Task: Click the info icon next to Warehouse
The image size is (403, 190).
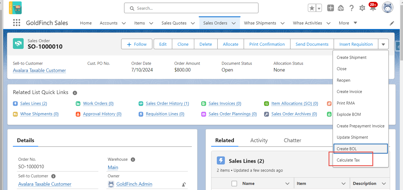Action: point(133,159)
